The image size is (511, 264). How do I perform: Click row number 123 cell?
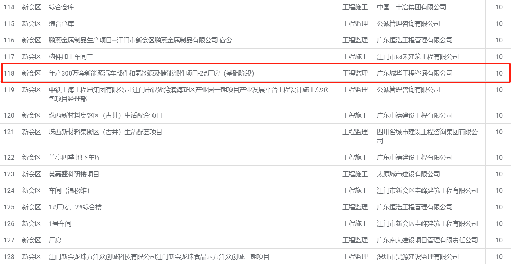pyautogui.click(x=9, y=174)
